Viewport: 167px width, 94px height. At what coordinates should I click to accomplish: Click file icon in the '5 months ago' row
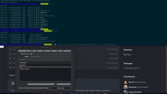click(x=10, y=49)
